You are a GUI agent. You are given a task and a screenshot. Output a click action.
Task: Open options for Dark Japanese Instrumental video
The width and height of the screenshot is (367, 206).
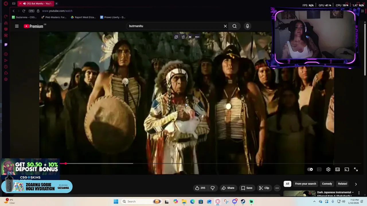[x=359, y=193]
